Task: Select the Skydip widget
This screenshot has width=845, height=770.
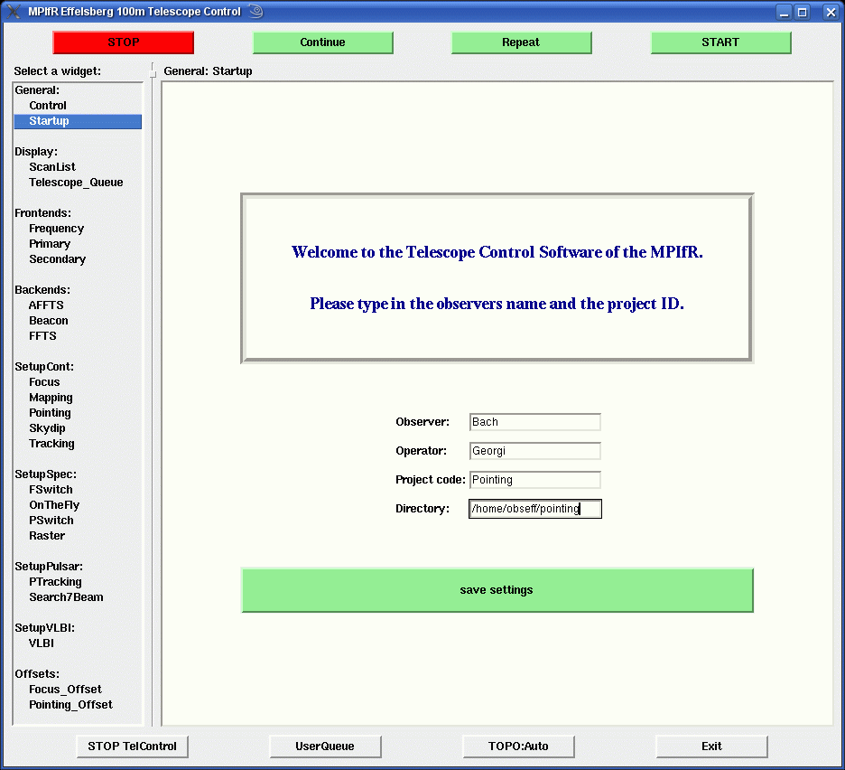Action: tap(48, 428)
